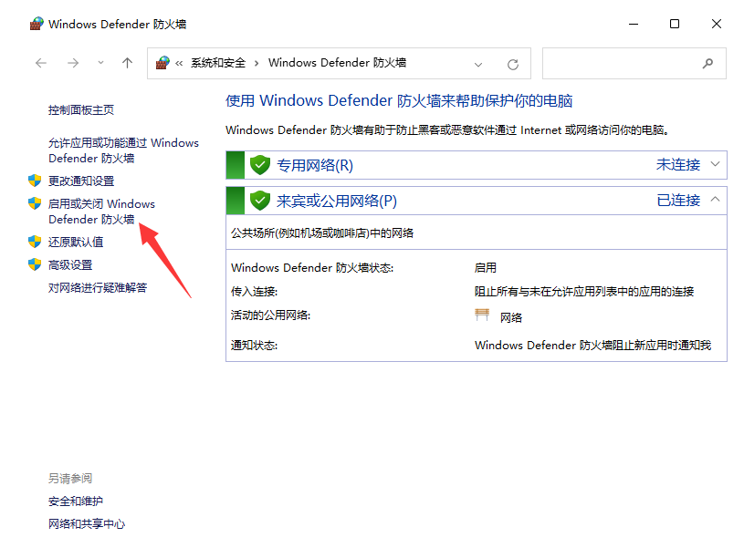
Task: Click the up-one-level arrow icon
Action: click(x=127, y=64)
